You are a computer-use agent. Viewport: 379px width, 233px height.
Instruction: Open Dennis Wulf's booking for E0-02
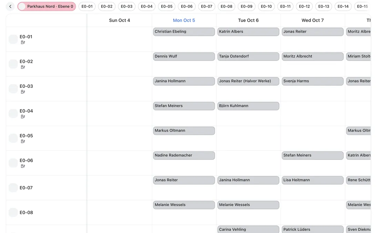[x=184, y=56]
